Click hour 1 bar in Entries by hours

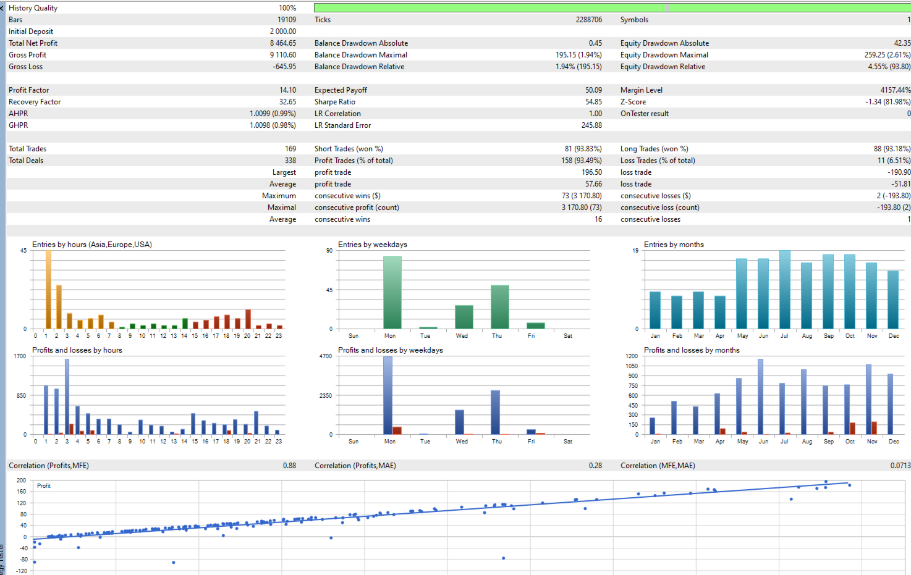tap(48, 290)
